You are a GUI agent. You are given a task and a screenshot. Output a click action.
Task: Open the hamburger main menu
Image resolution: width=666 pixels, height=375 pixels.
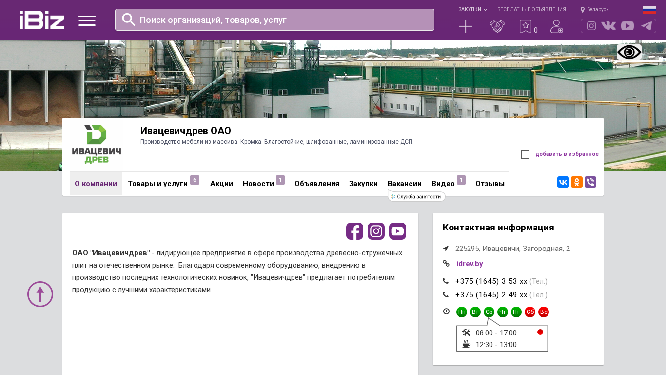click(87, 21)
